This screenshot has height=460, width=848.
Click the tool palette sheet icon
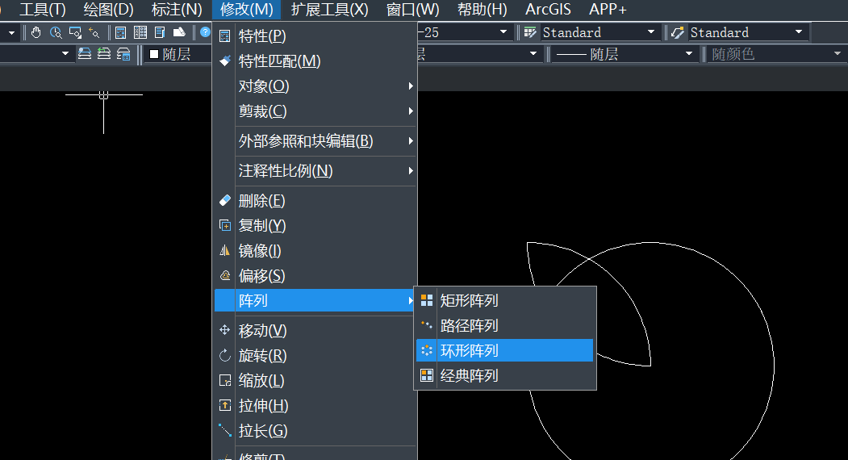[x=160, y=32]
